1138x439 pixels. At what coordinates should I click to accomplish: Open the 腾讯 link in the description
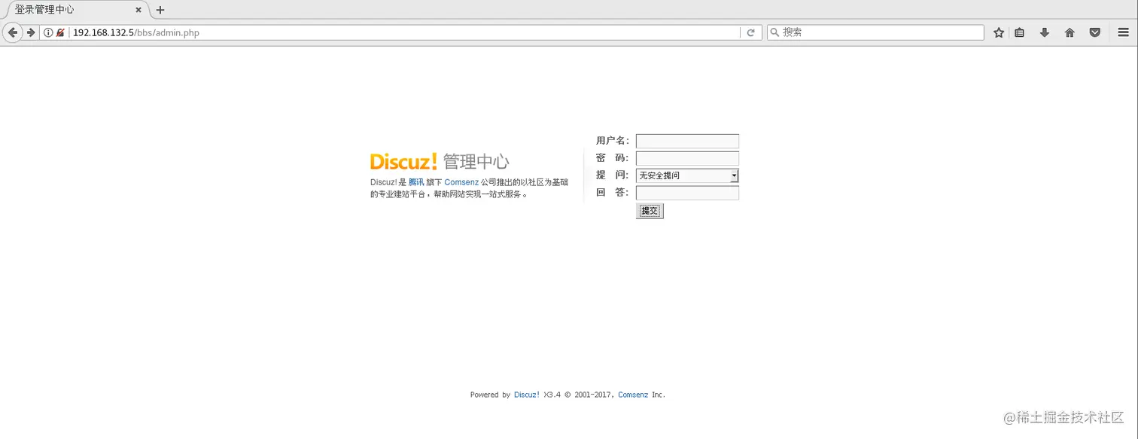click(x=416, y=183)
